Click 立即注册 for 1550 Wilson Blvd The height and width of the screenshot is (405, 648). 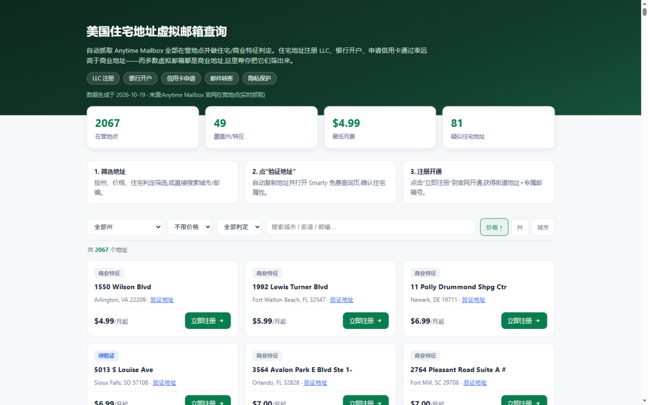point(208,321)
